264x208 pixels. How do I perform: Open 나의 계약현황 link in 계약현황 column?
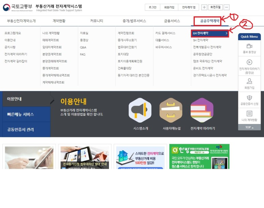[51, 33]
